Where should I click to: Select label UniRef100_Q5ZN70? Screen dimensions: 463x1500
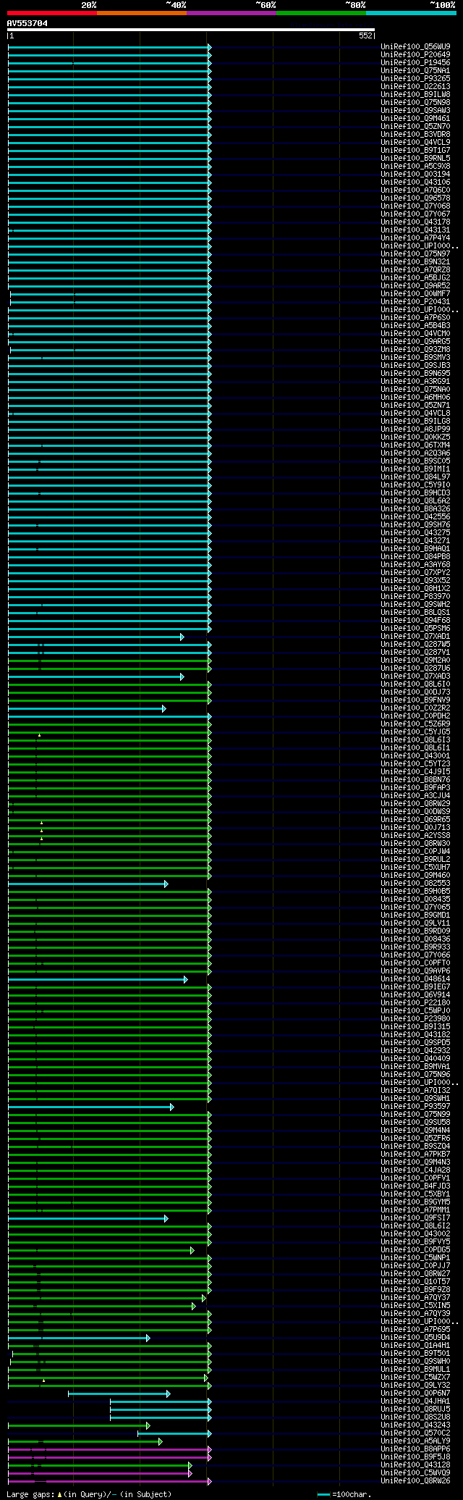point(415,126)
